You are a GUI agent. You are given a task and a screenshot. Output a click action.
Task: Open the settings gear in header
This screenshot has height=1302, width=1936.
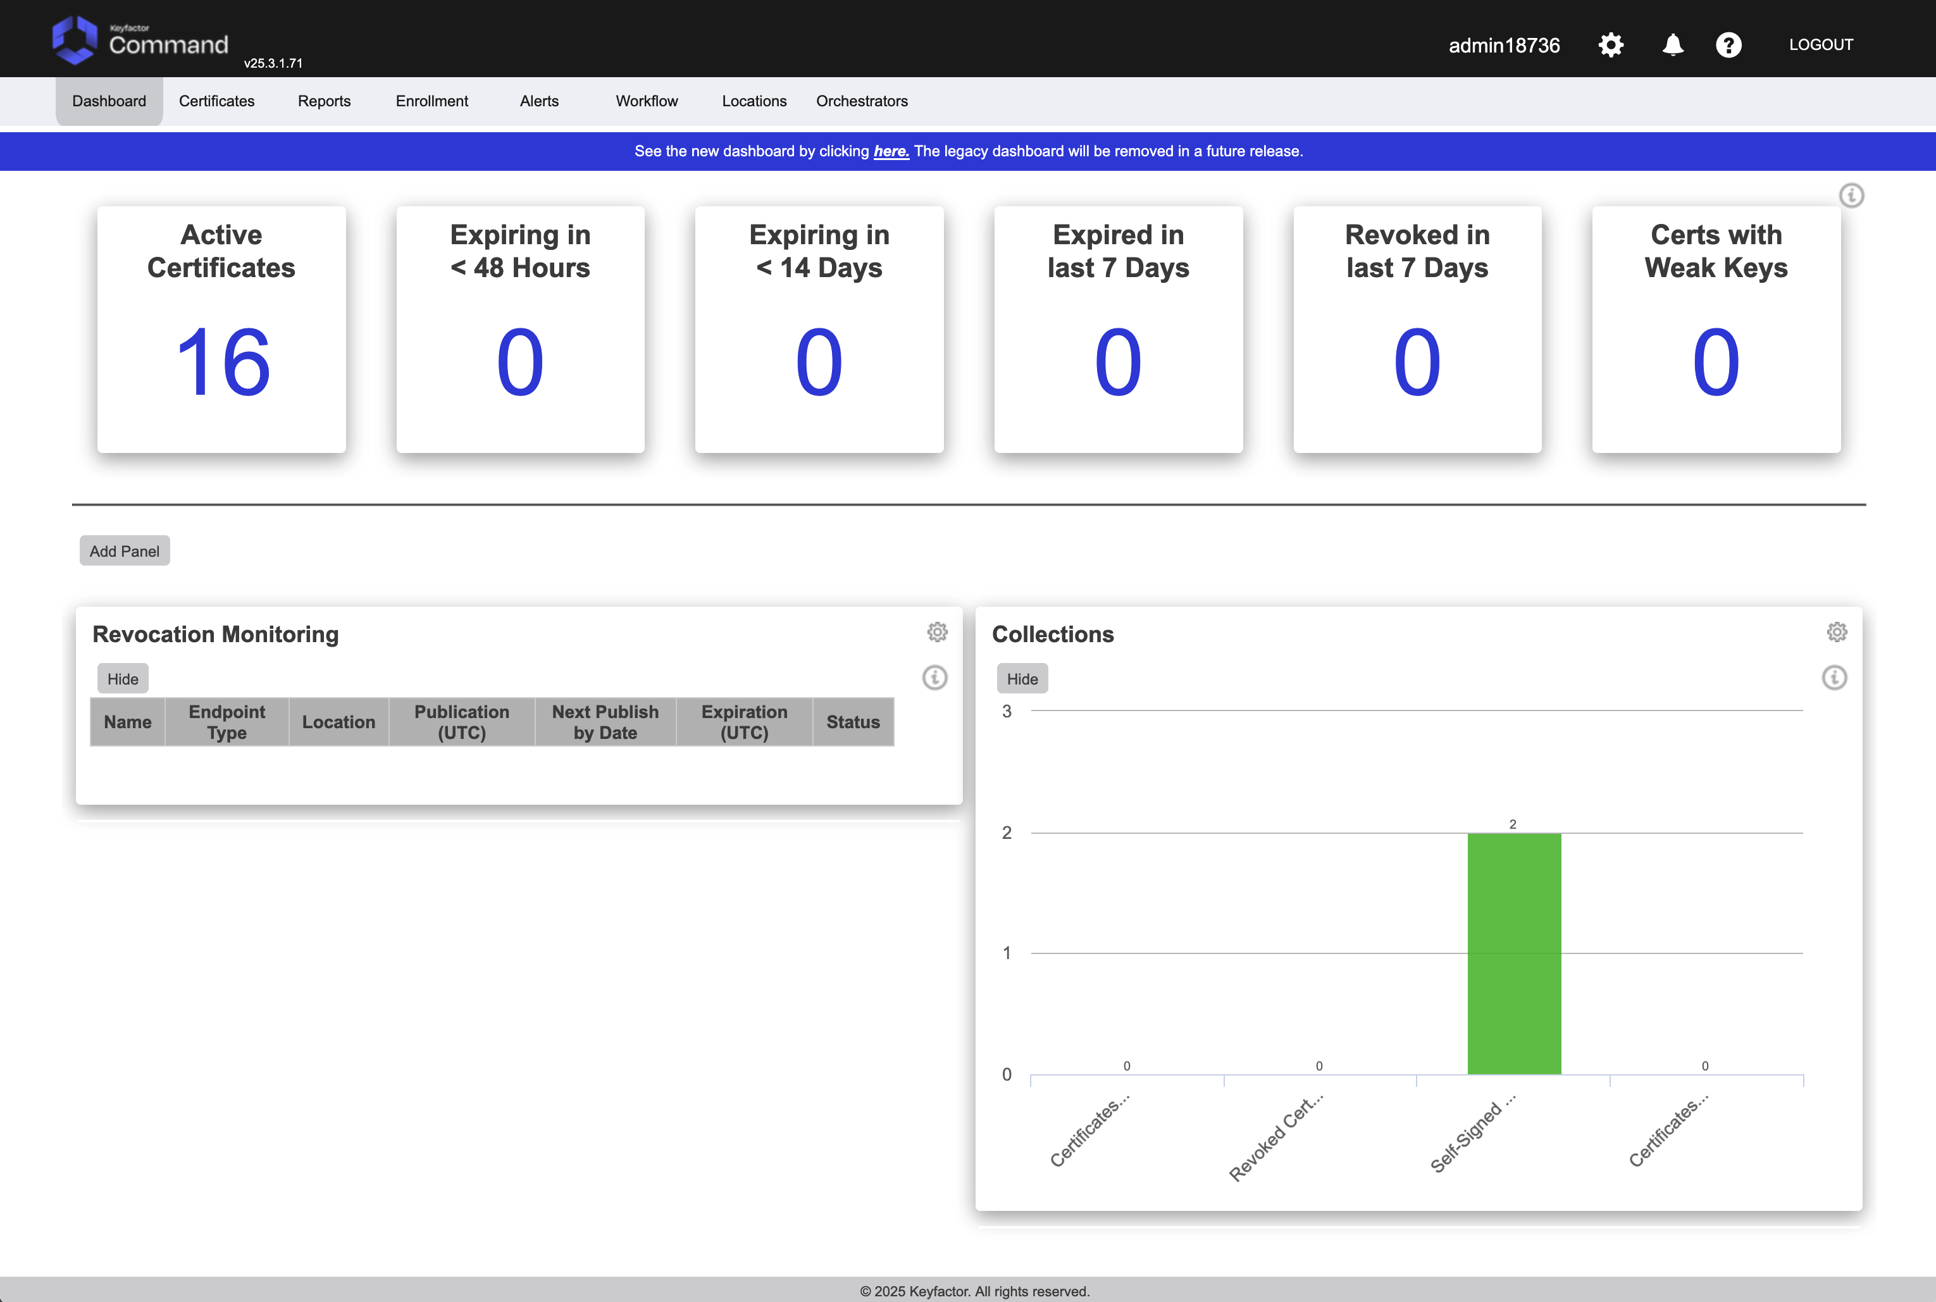coord(1611,45)
